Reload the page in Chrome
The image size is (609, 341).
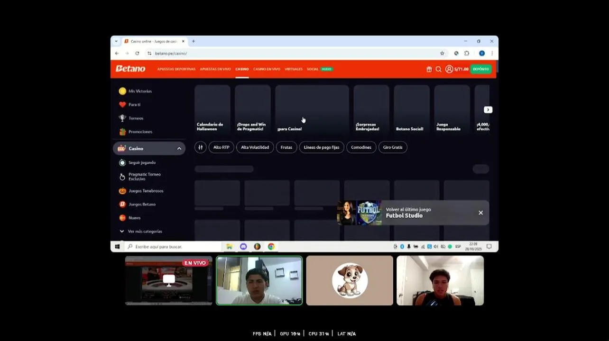coord(137,54)
